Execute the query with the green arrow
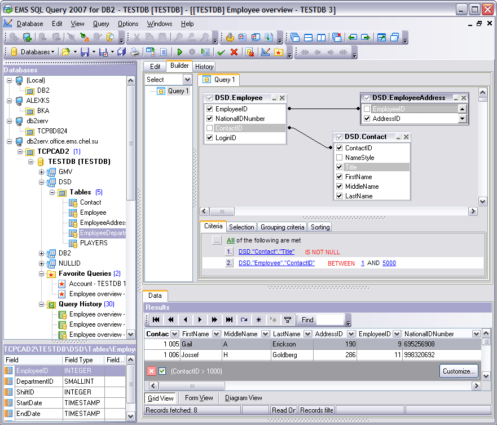 pyautogui.click(x=179, y=51)
